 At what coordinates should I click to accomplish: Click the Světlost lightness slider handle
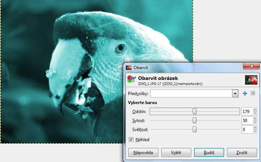(x=194, y=129)
